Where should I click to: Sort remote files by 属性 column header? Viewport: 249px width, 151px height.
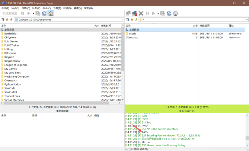point(236,26)
